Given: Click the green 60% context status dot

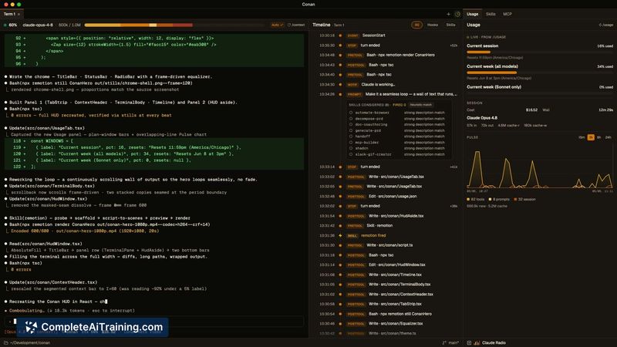Looking at the screenshot, I should click(x=5, y=25).
